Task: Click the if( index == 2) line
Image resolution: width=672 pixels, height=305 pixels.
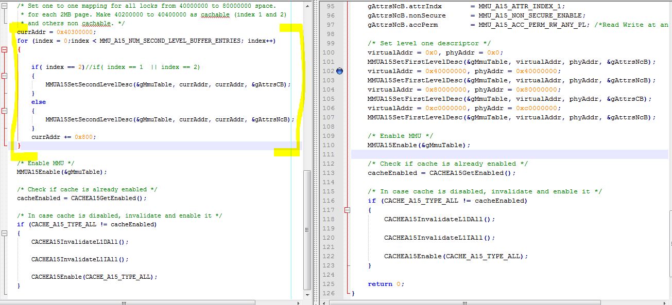Action: 115,67
